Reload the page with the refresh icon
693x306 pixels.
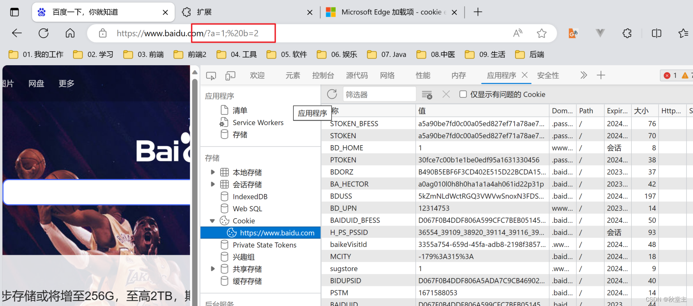pyautogui.click(x=44, y=33)
